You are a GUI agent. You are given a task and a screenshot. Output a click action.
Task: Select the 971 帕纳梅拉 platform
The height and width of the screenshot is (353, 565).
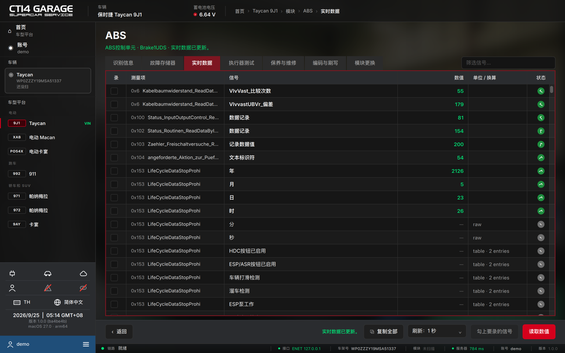(x=48, y=196)
